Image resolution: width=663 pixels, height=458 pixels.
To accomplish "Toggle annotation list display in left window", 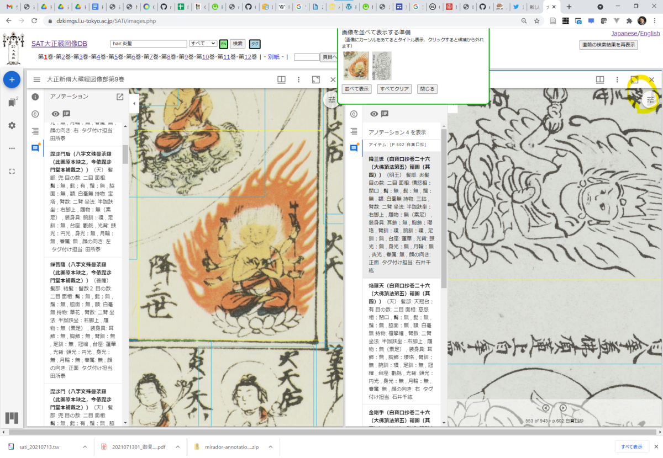I will (66, 114).
